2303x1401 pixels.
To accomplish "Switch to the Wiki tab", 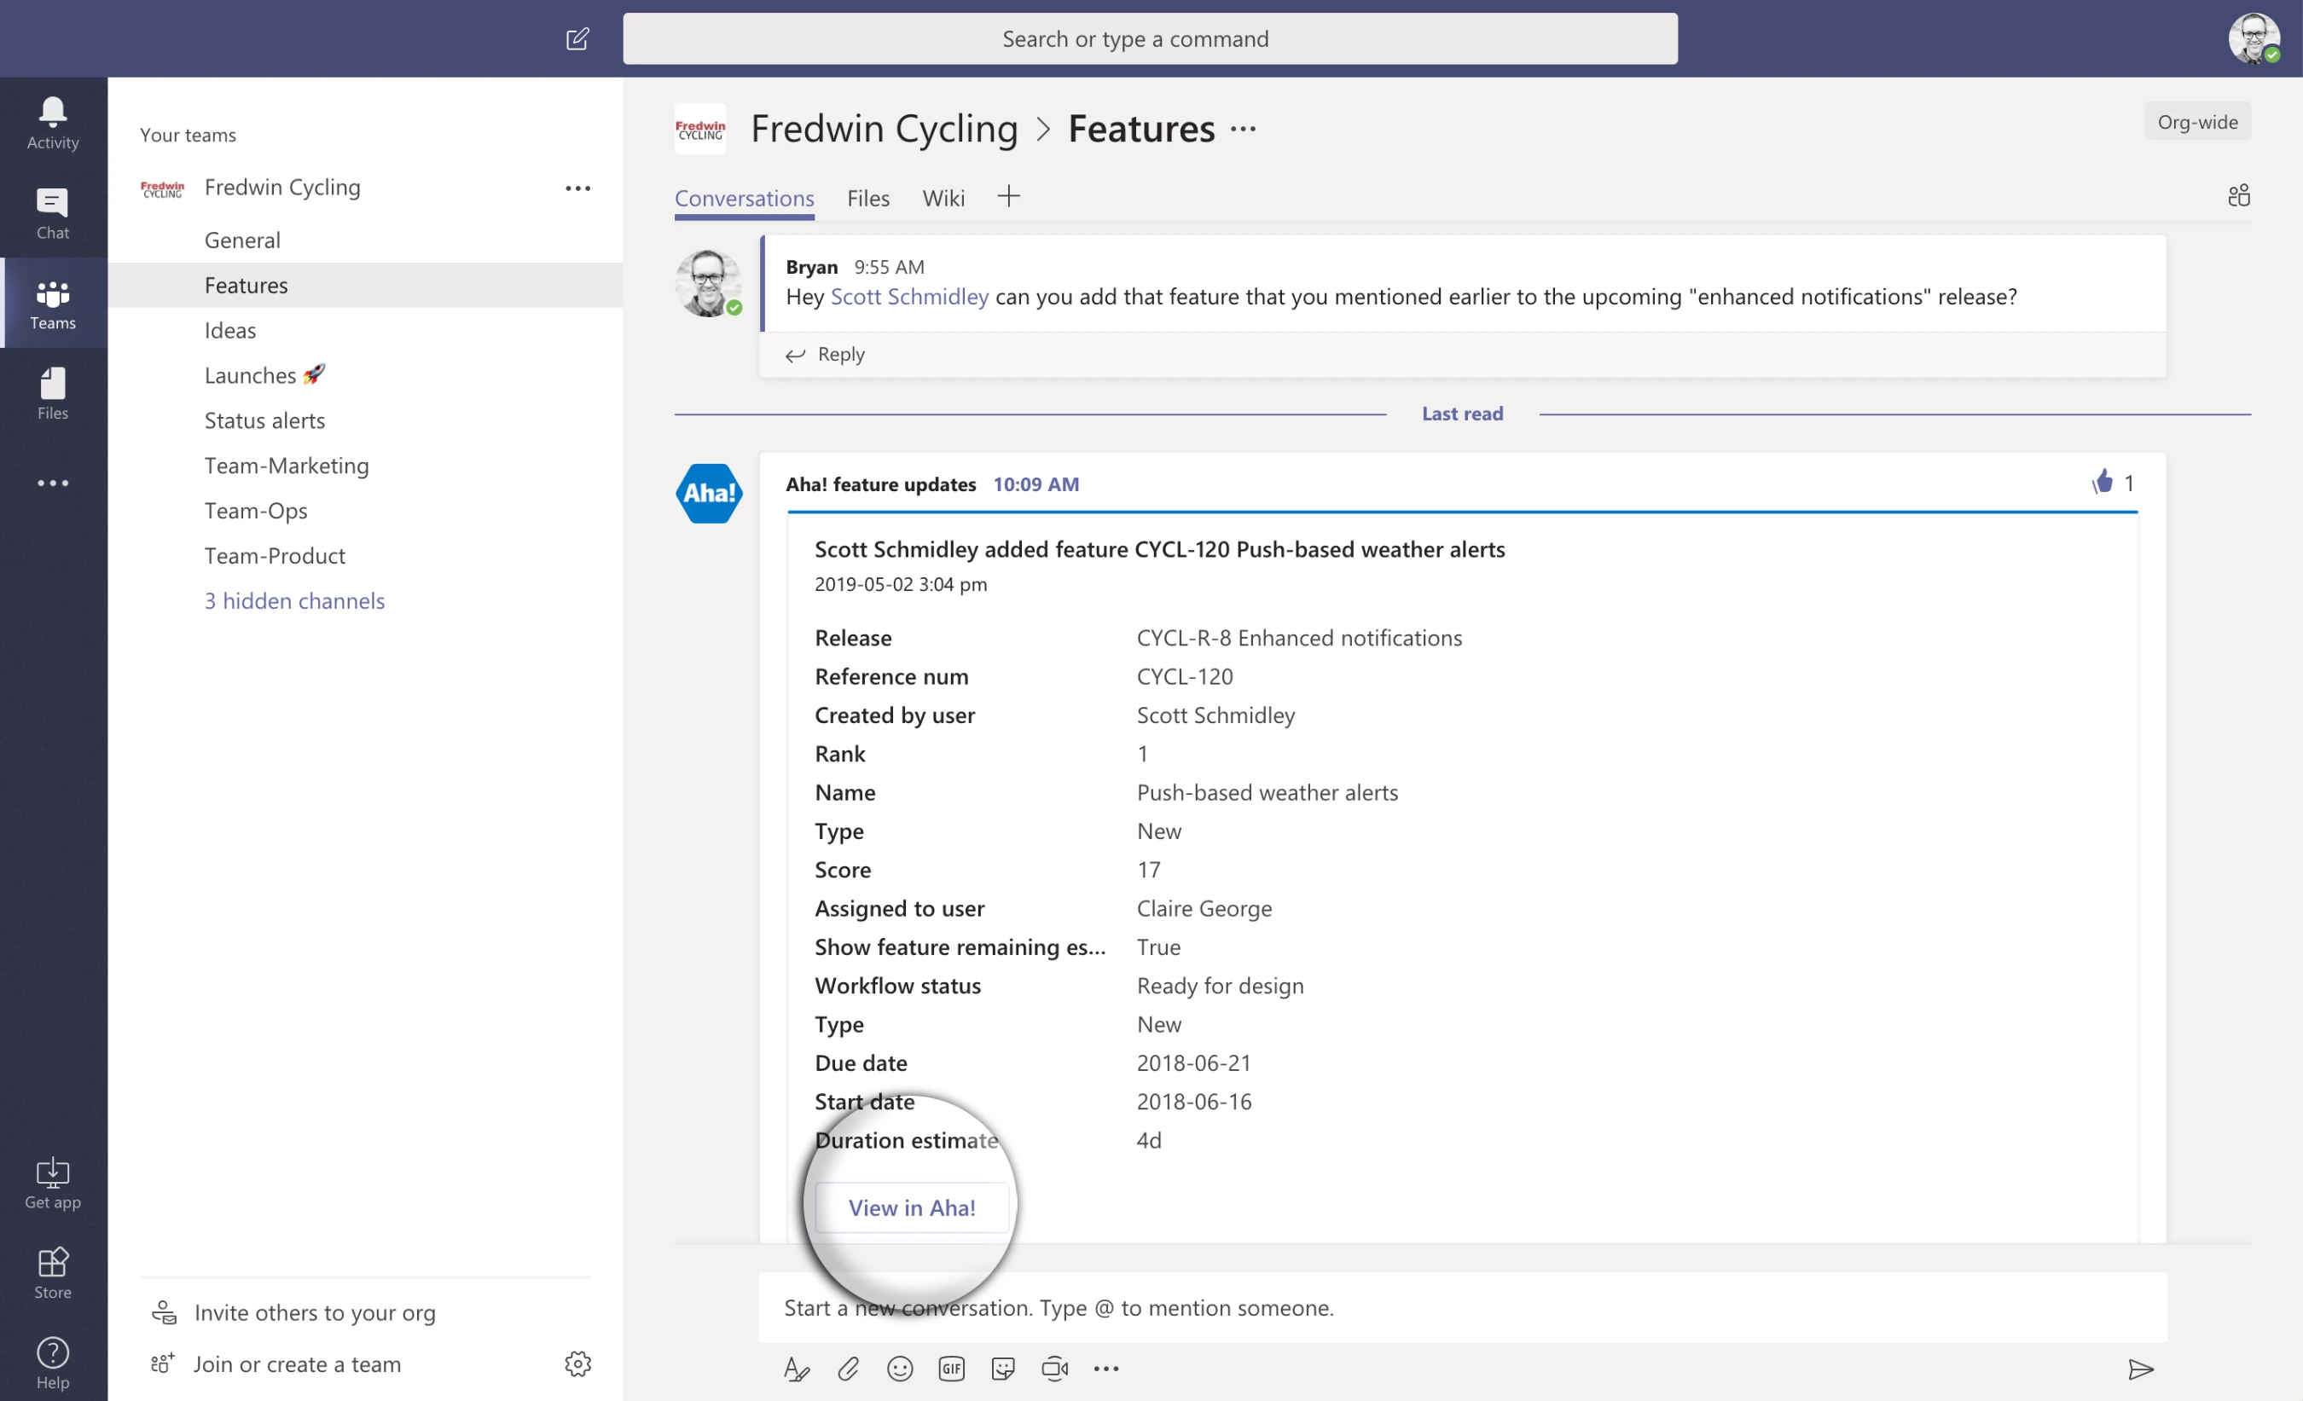I will 943,198.
